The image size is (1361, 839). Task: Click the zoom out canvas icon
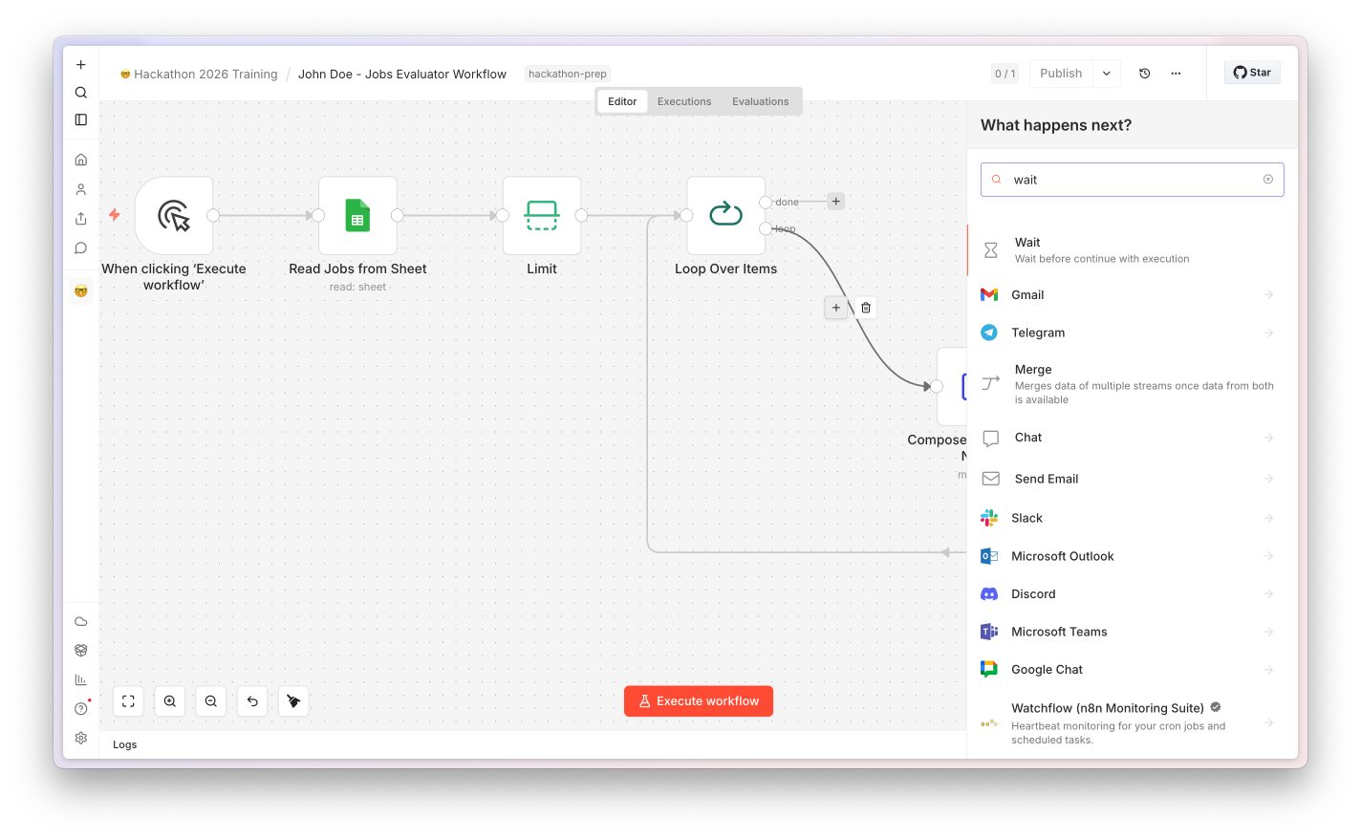tap(211, 701)
